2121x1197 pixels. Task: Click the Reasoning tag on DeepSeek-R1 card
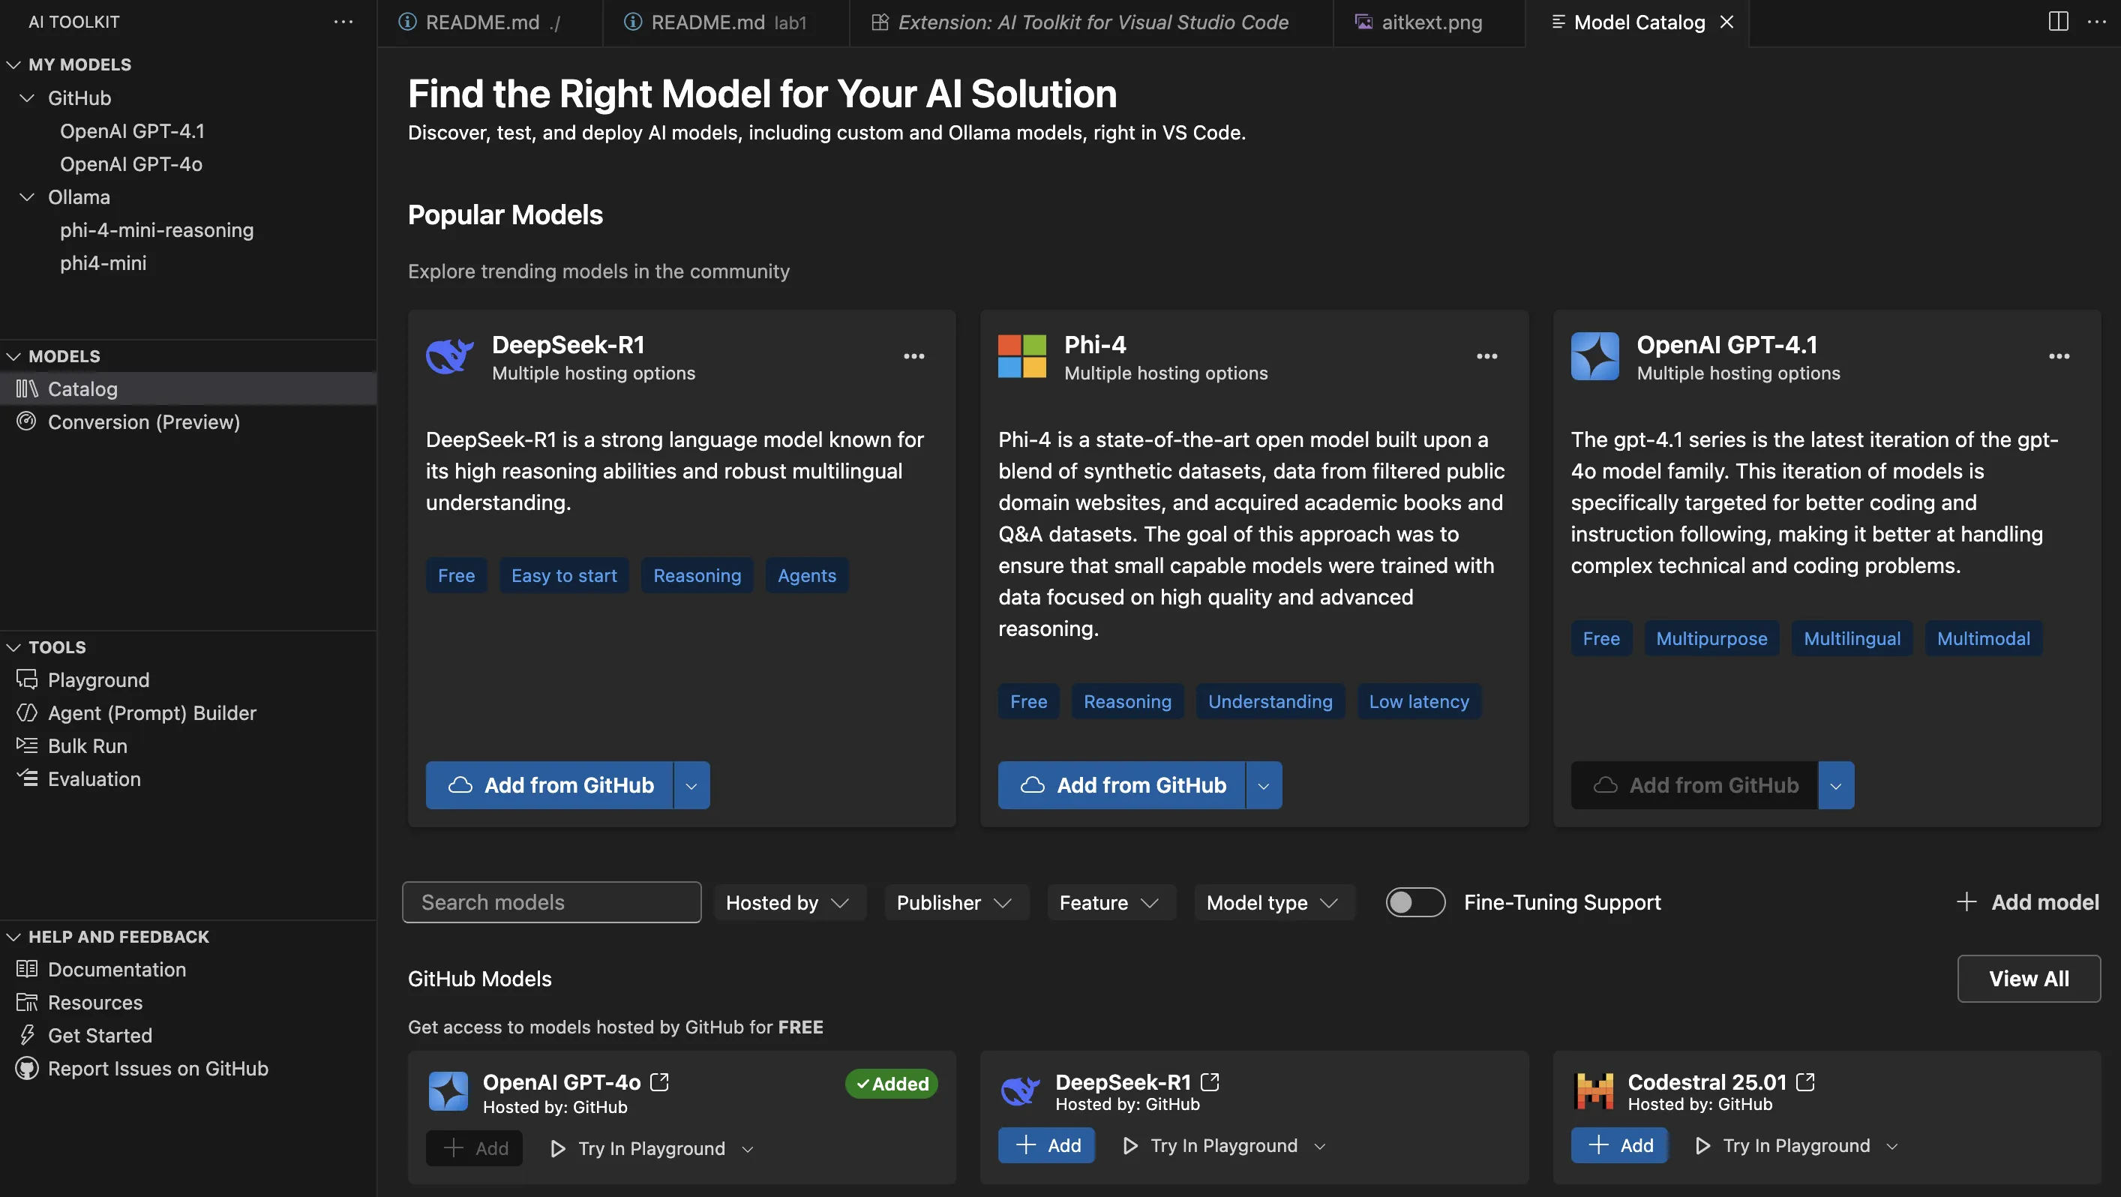[697, 575]
